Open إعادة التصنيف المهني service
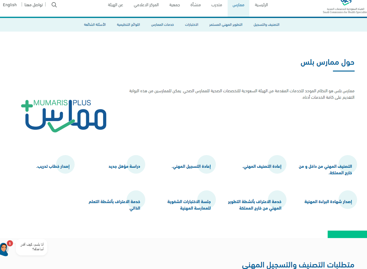The height and width of the screenshot is (269, 367). [x=262, y=166]
